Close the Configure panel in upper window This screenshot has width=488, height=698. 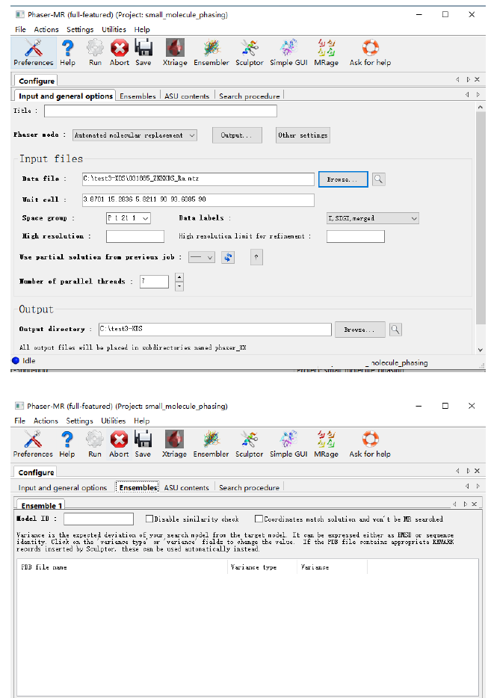click(x=477, y=80)
